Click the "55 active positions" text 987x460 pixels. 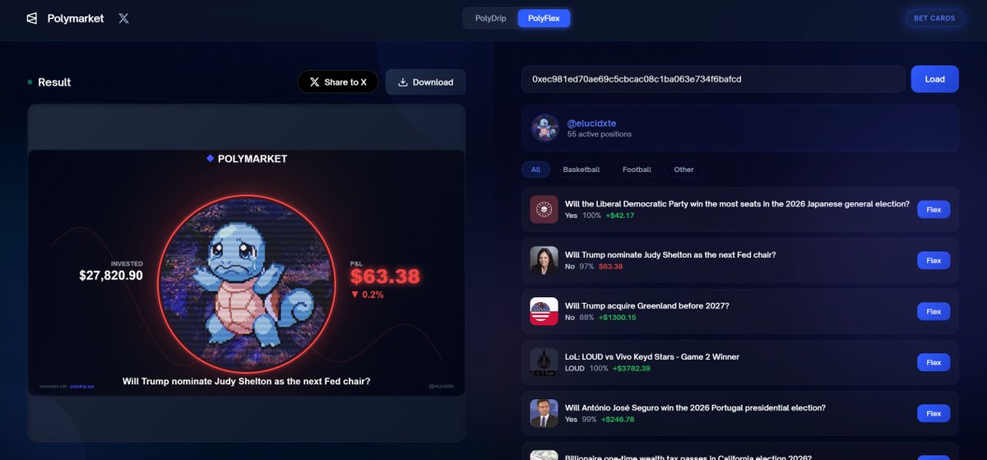pyautogui.click(x=600, y=134)
